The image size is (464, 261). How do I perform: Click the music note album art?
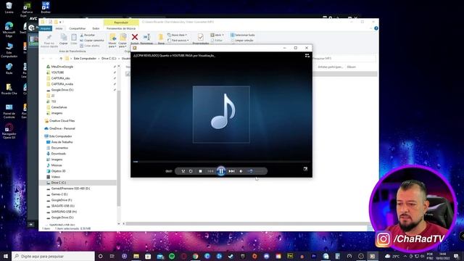coord(221,115)
